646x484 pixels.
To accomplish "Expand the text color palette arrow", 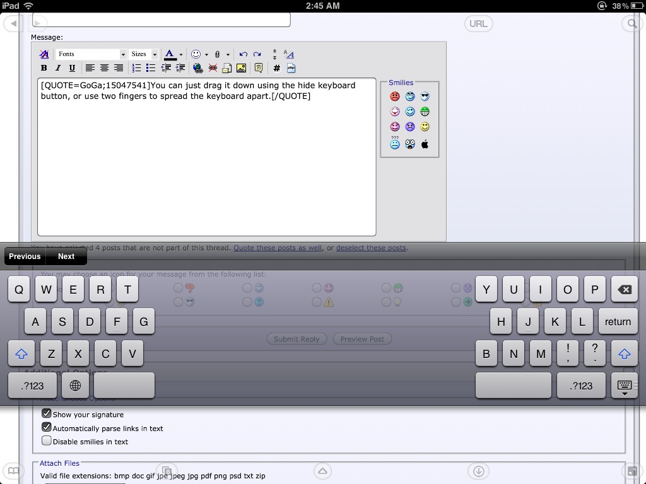I will point(181,54).
